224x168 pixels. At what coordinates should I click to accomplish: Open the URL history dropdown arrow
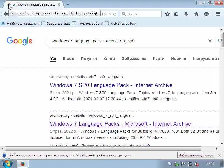110,14
